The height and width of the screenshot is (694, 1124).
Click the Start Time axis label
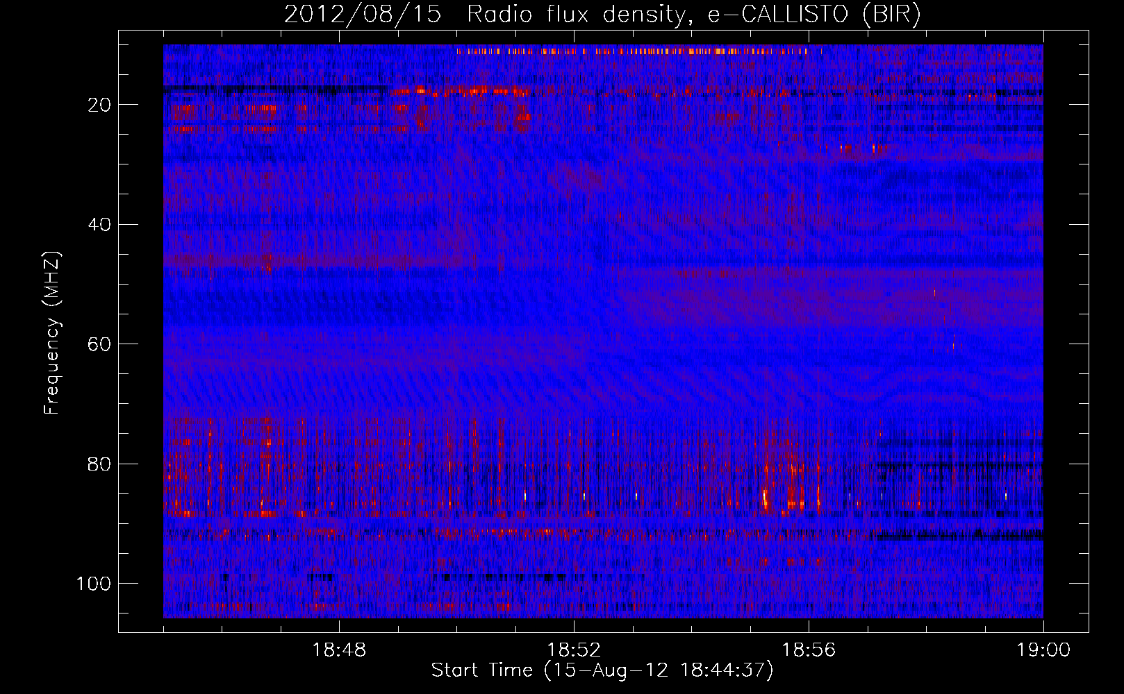602,670
